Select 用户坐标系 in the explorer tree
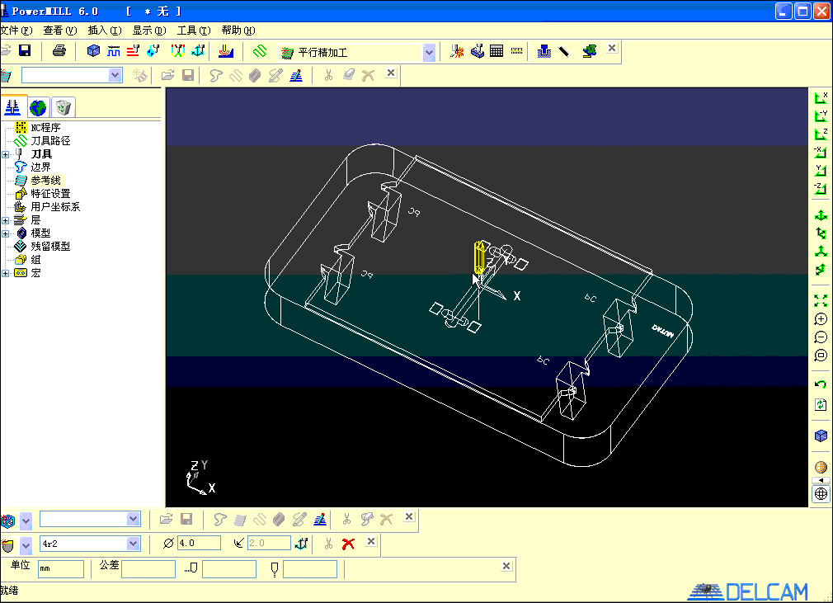This screenshot has height=603, width=833. (x=55, y=207)
